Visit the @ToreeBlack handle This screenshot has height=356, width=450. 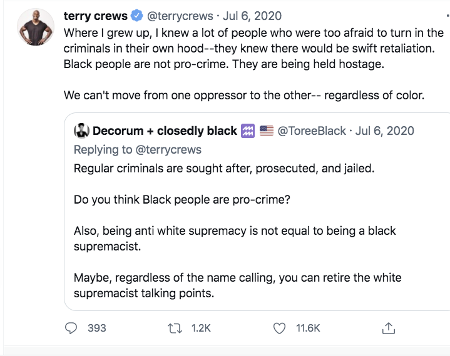tap(311, 131)
